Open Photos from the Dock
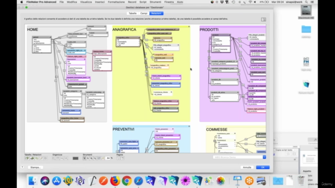The image size is (335, 188). (x=220, y=181)
